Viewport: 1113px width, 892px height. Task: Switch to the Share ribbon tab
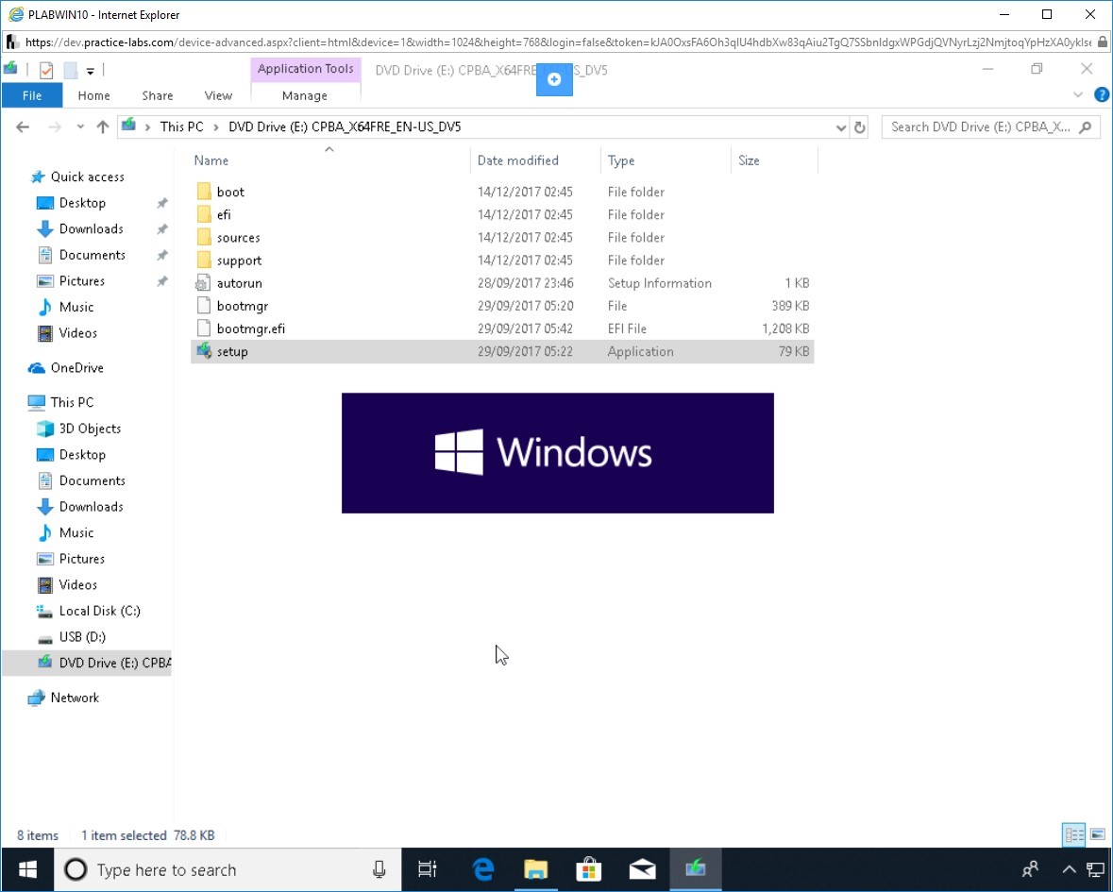click(x=158, y=95)
